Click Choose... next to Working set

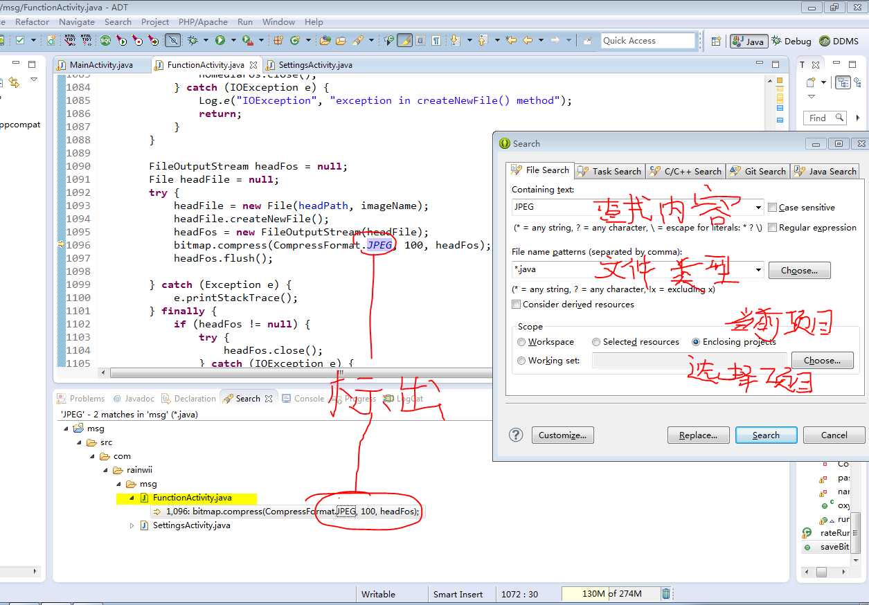tap(823, 360)
